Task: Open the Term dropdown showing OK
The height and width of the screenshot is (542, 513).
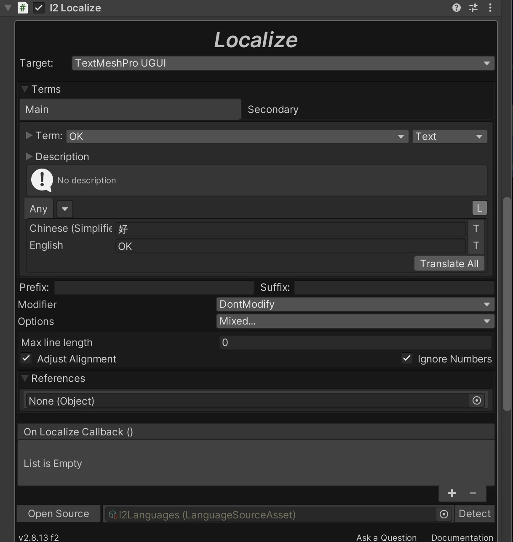Action: click(237, 136)
